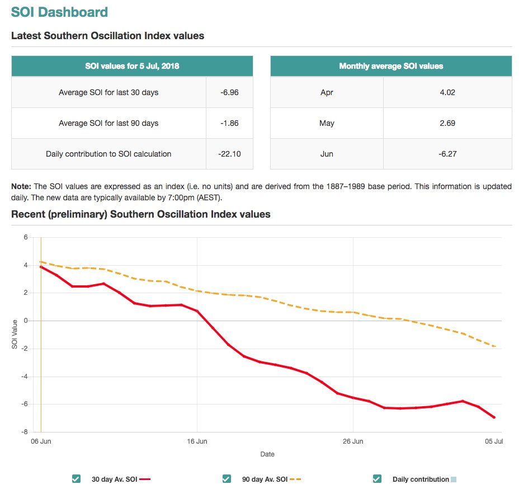Screen dimensions: 528x489
Task: Click the light blue Daily contribution legend swatch
Action: click(x=454, y=479)
